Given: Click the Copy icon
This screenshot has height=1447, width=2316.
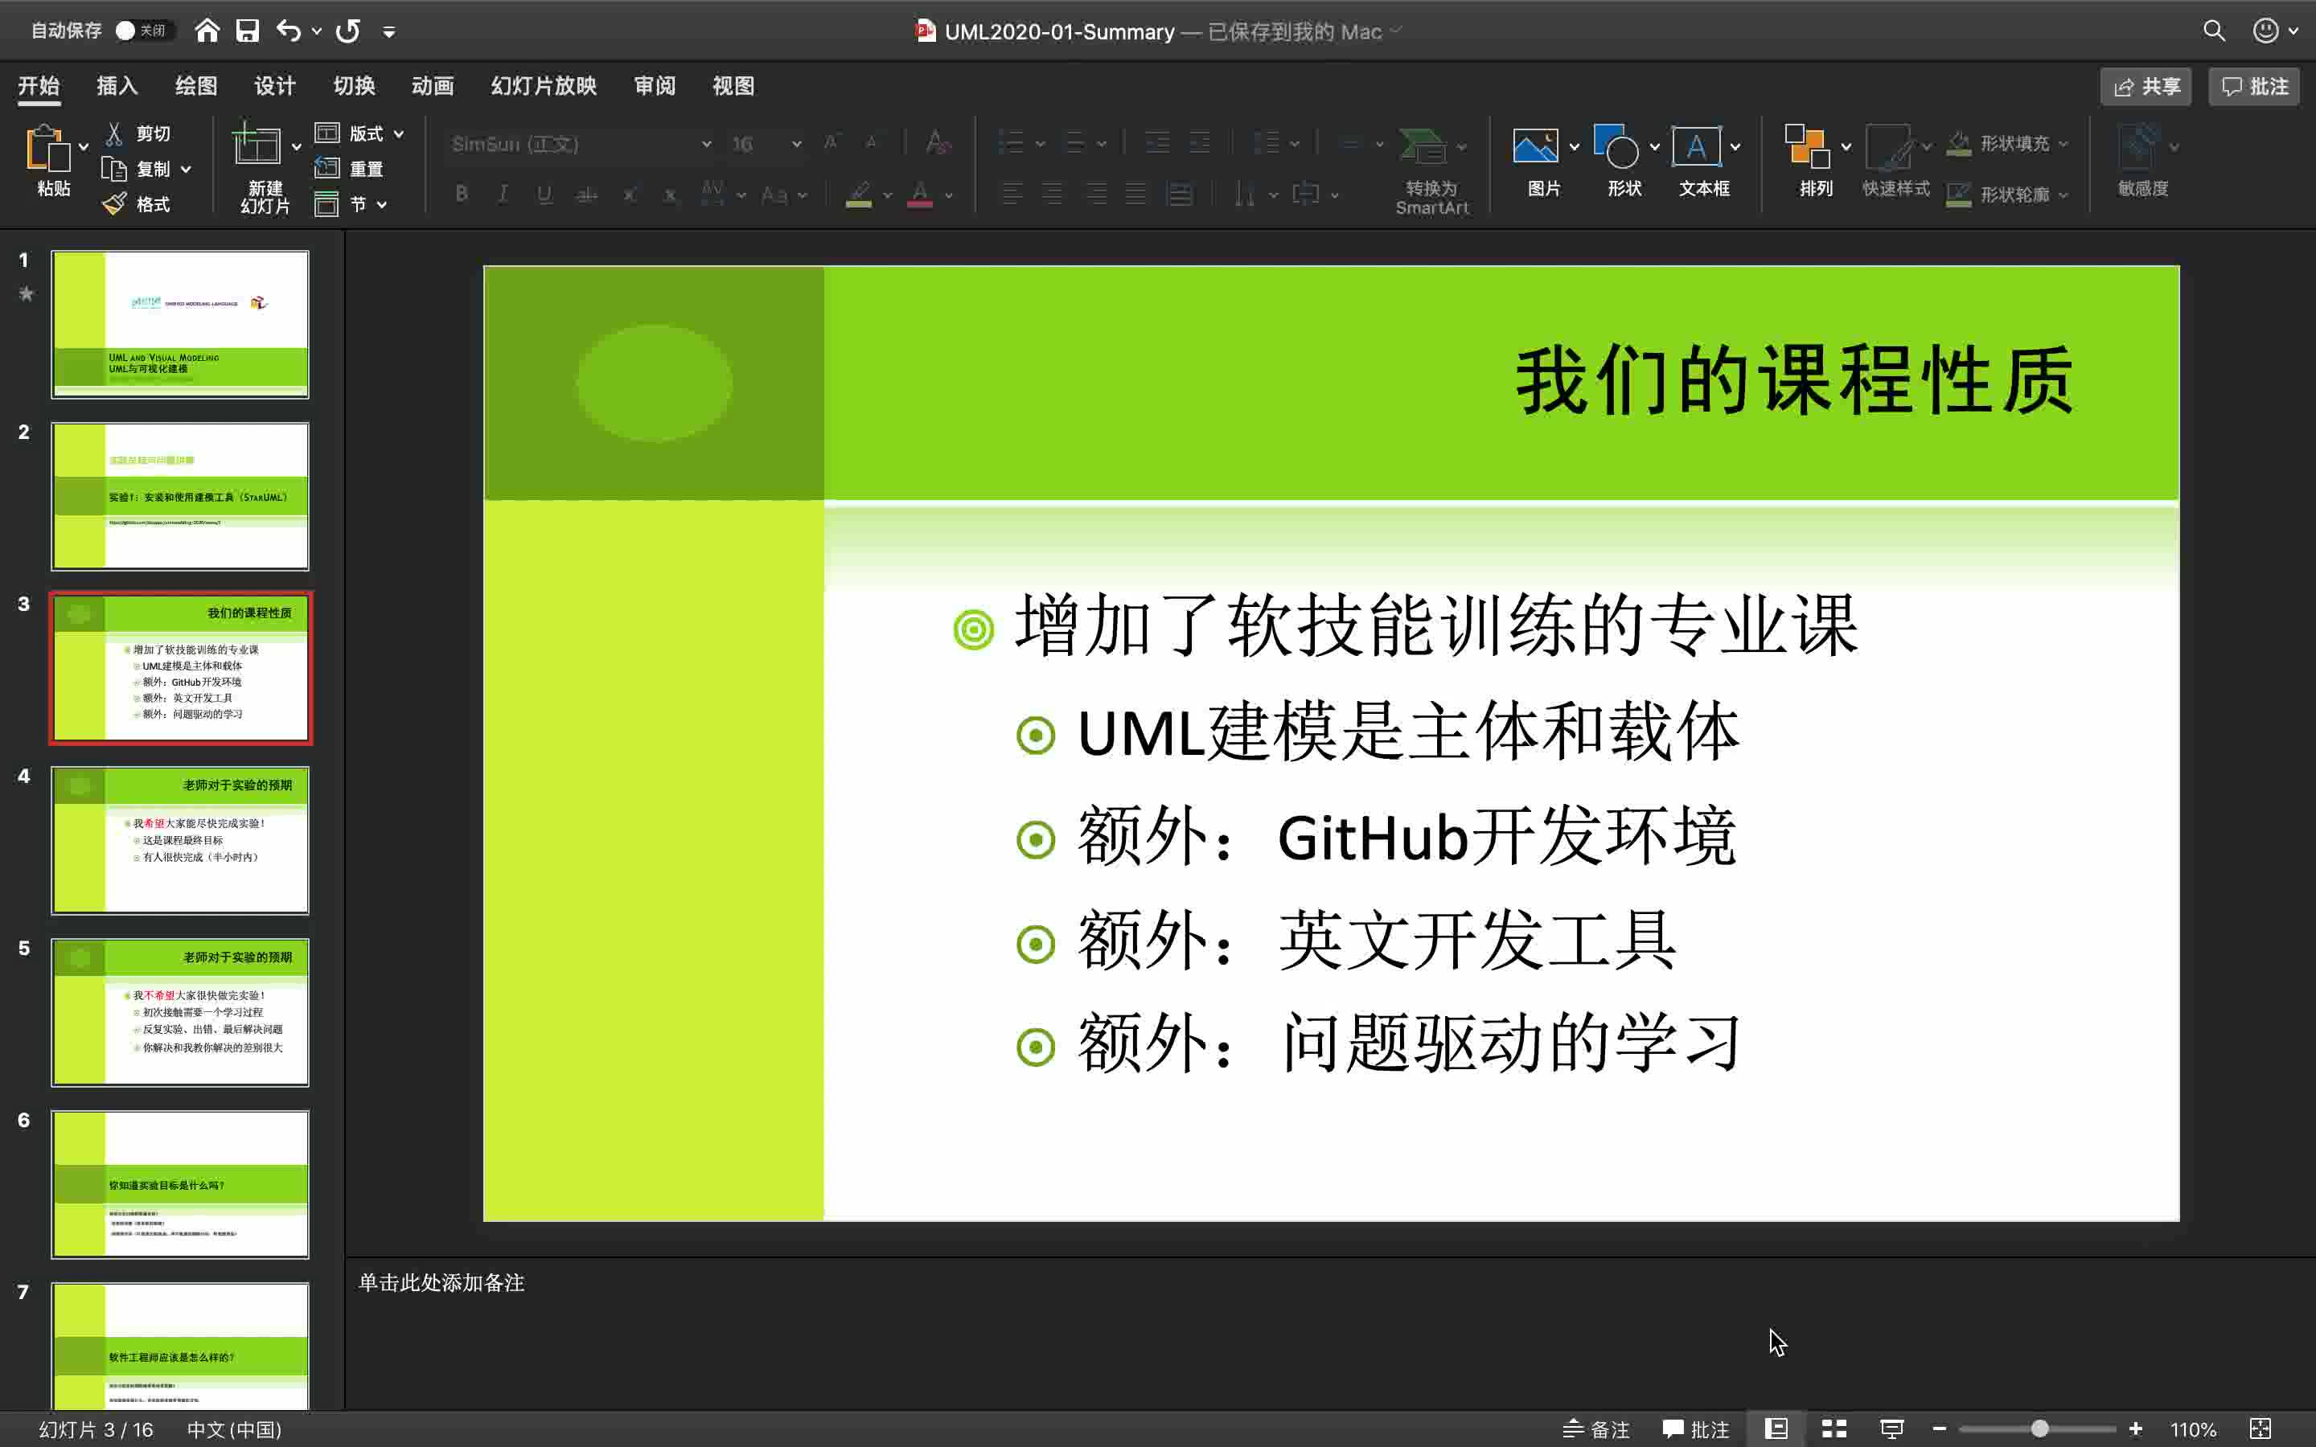Looking at the screenshot, I should [x=114, y=169].
